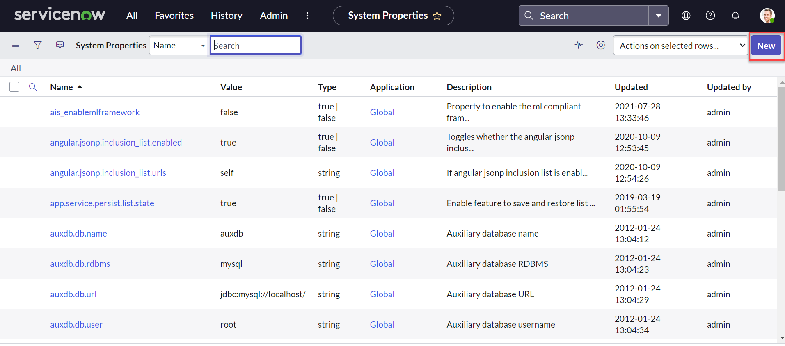
Task: Open the activity stream chat icon
Action: [60, 45]
